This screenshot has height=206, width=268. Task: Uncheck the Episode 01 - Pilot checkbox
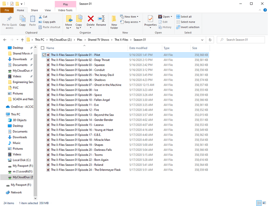(x=44, y=55)
